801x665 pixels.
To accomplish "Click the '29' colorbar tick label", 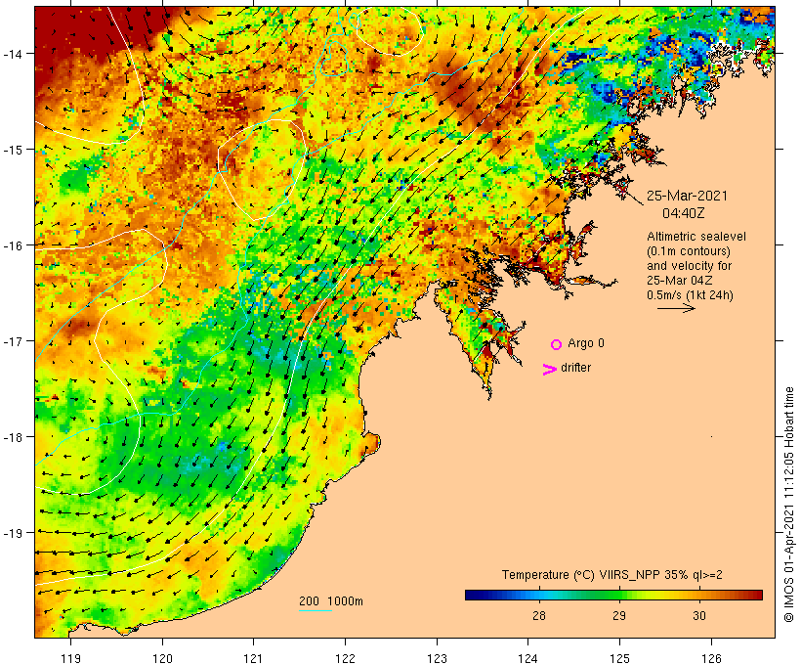I will [619, 615].
